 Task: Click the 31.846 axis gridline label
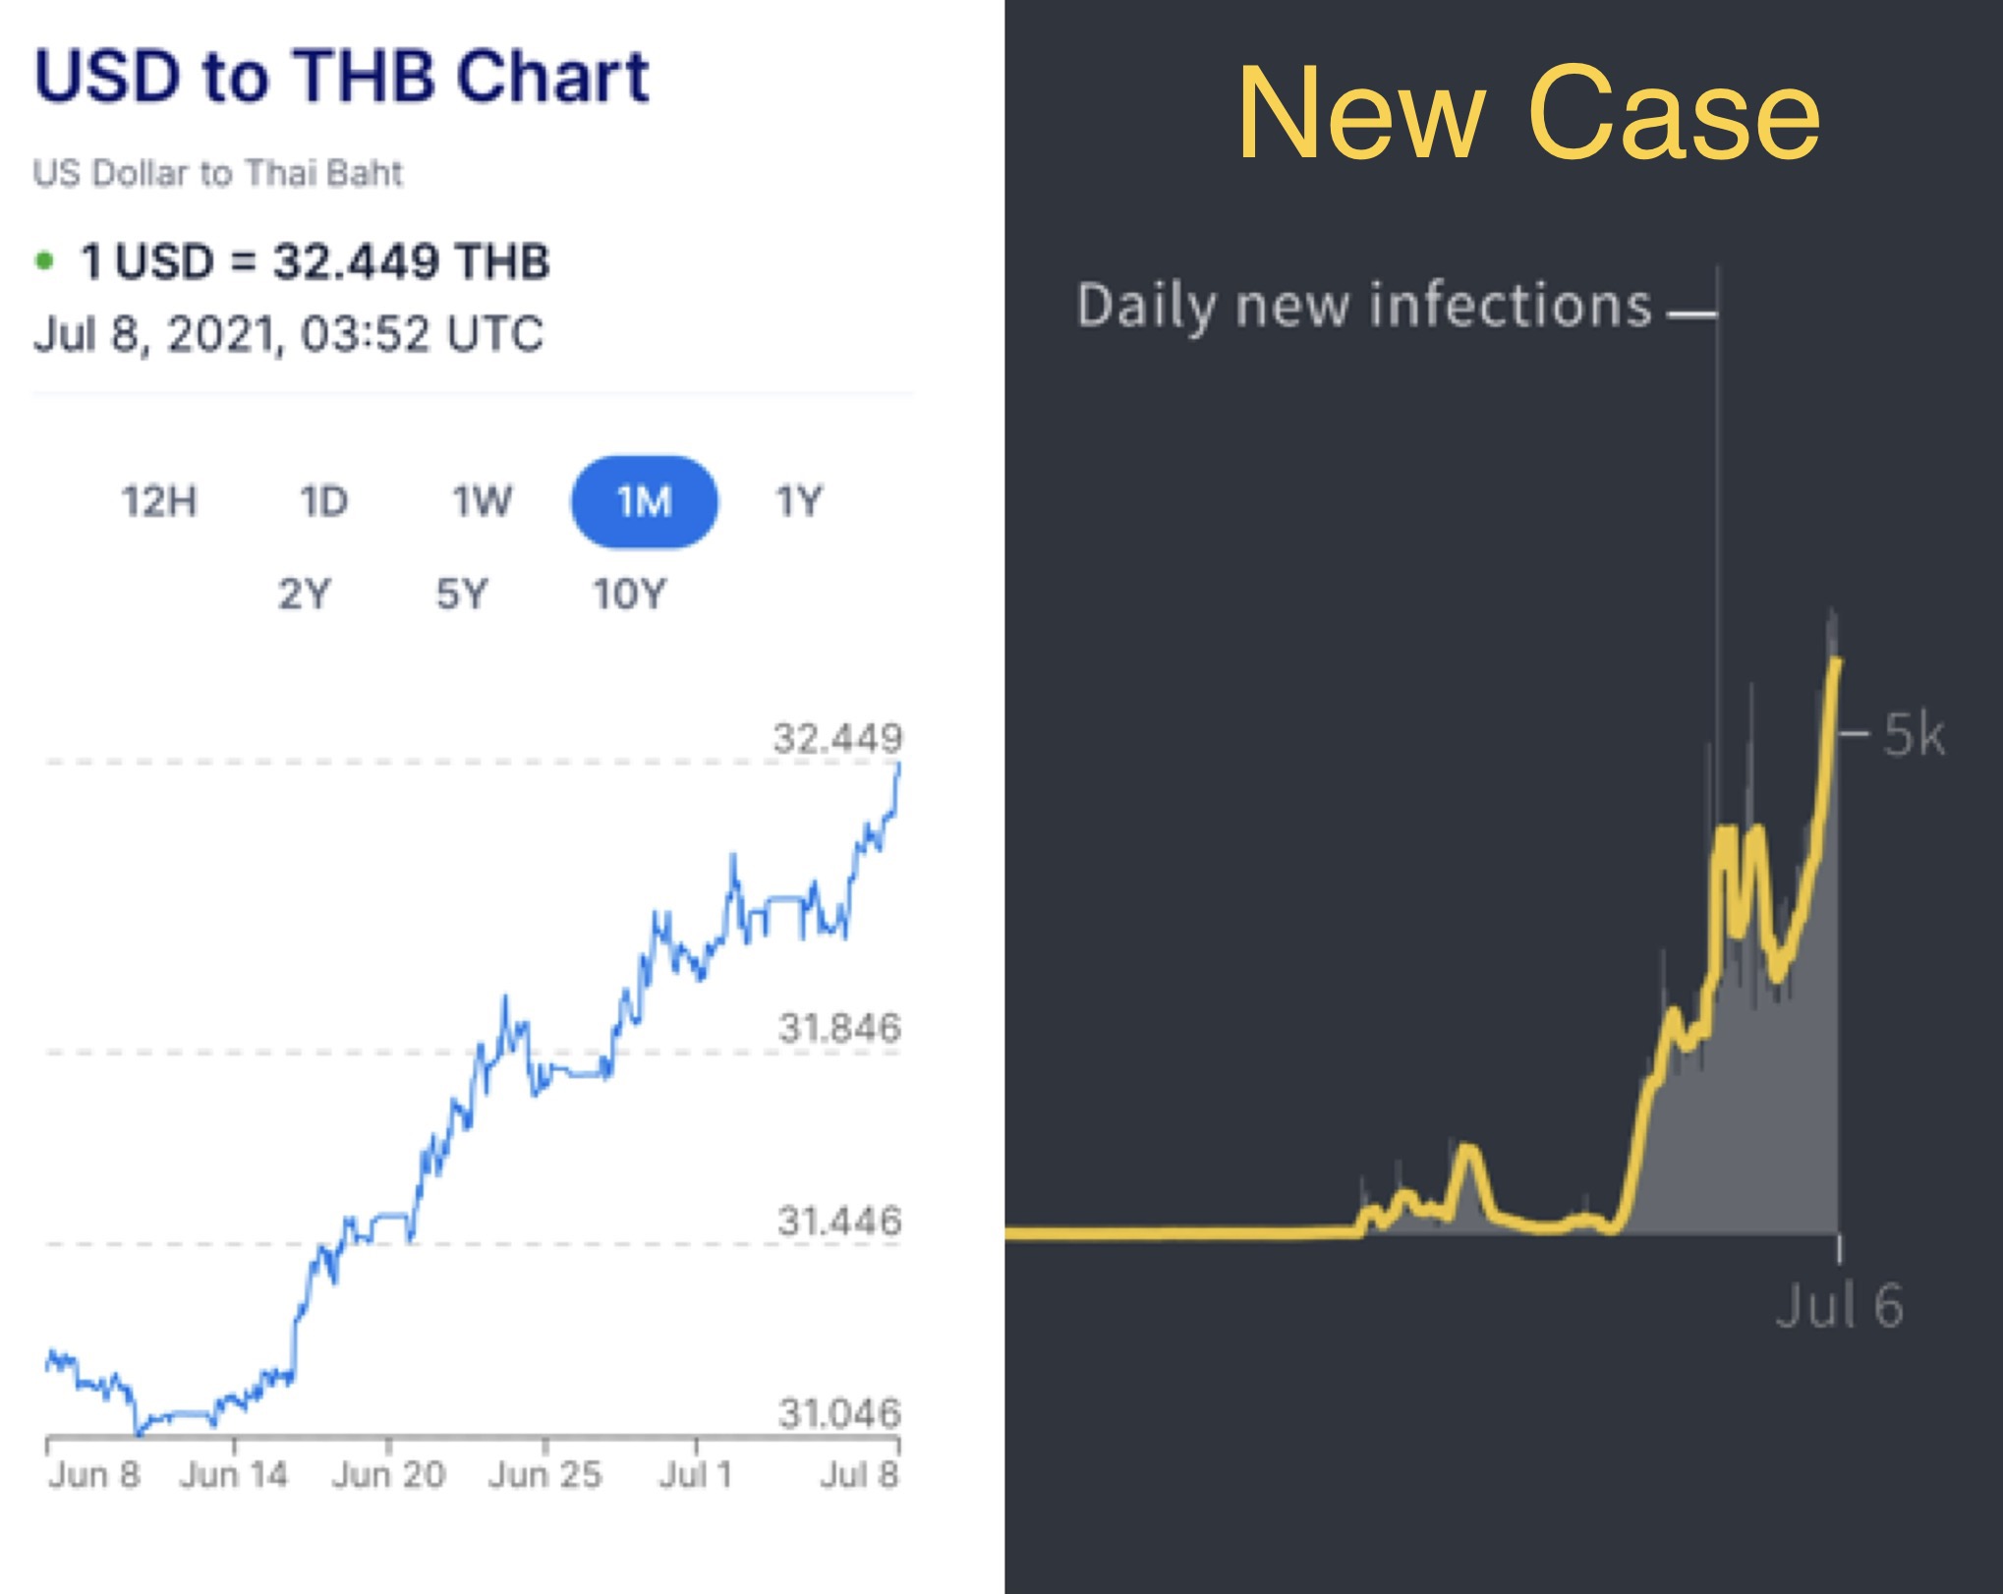839,1028
